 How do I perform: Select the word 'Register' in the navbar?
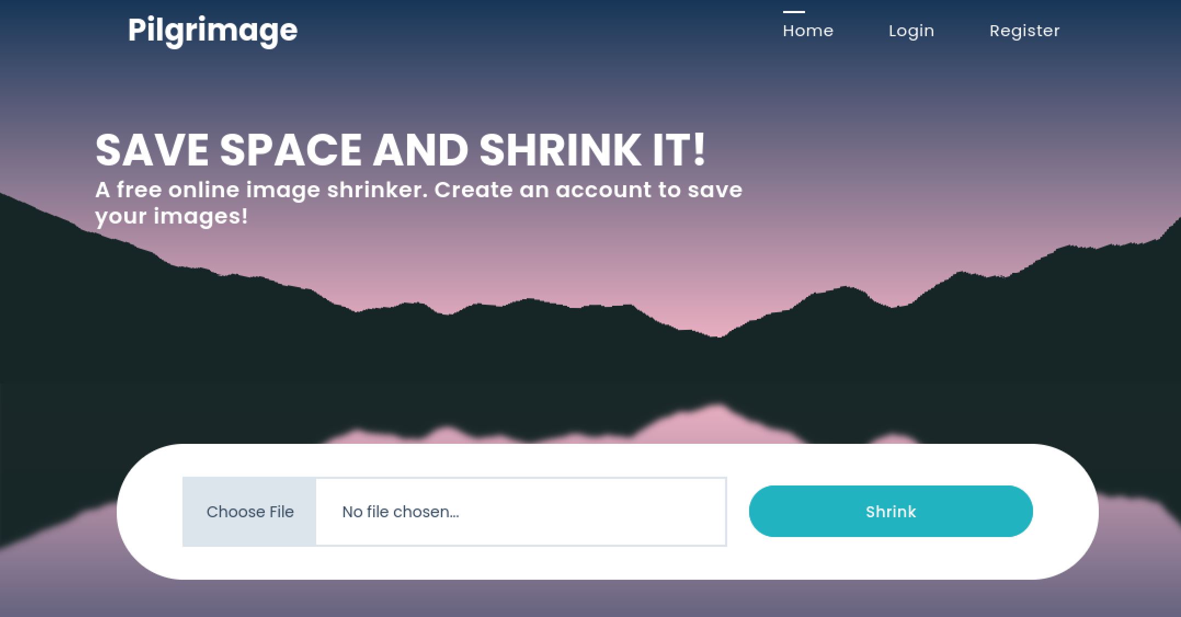[1024, 31]
